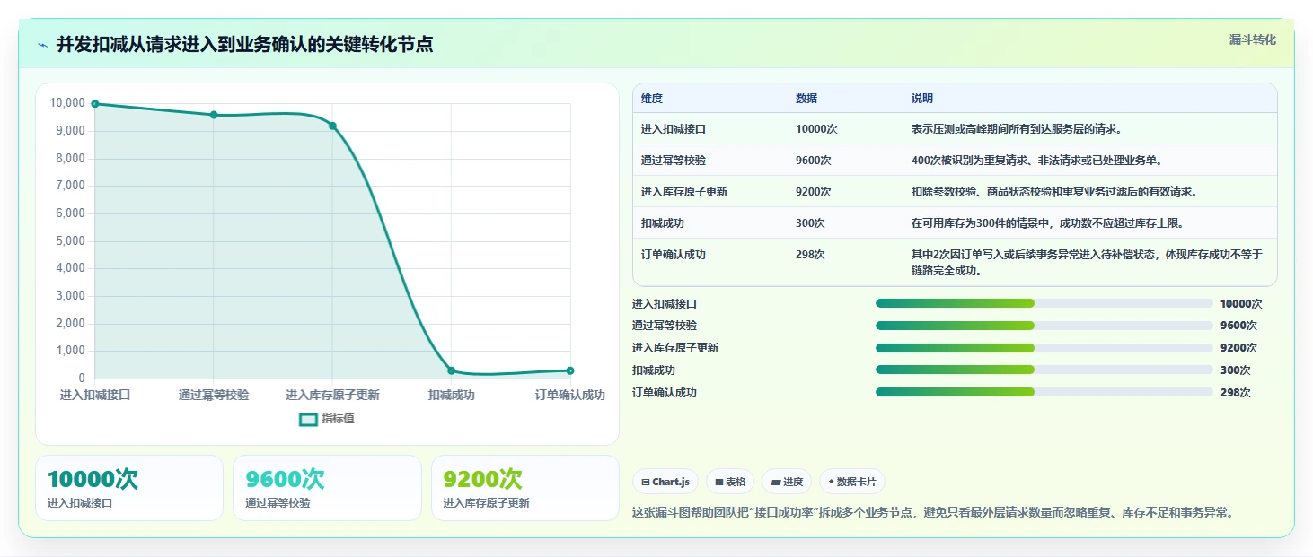
Task: Open the 10000次 进入扣减接口 data card
Action: 129,488
